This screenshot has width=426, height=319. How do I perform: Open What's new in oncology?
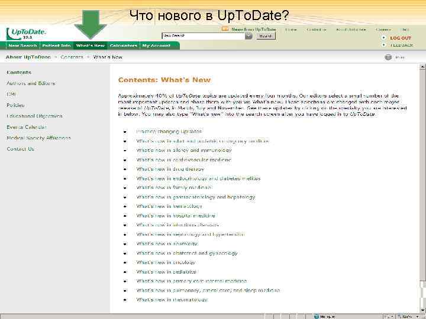point(166,262)
